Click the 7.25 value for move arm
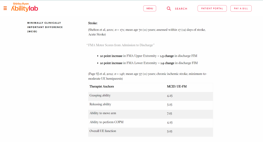 (170, 113)
